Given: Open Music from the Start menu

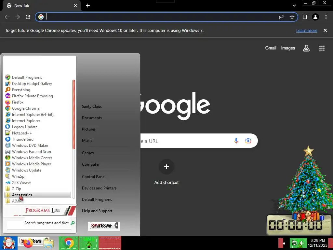Looking at the screenshot, I should click(87, 141).
